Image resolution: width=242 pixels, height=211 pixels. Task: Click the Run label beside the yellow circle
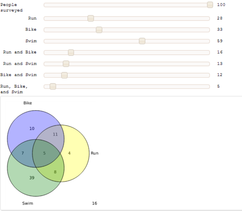tap(95, 153)
